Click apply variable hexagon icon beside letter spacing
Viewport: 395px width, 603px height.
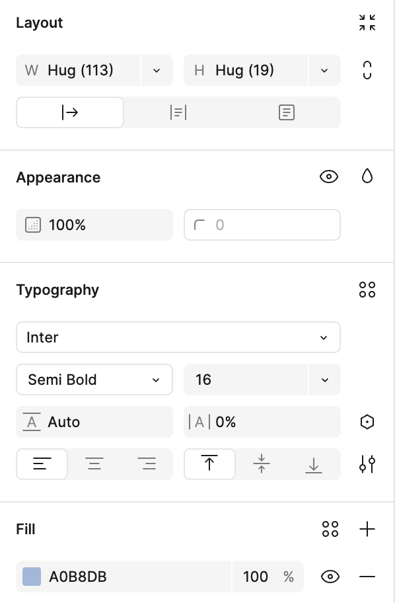click(367, 422)
